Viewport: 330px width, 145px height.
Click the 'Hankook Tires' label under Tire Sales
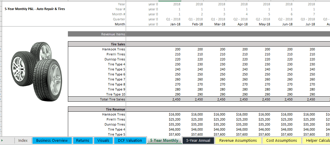113,49
